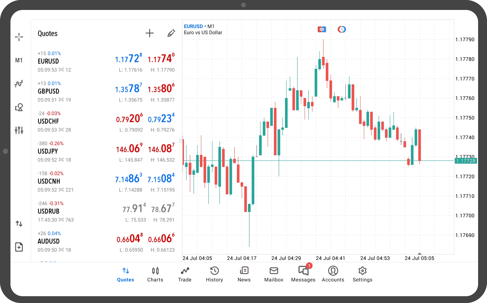Click the chart scroll marker triangle
The image size is (487, 303).
[420, 254]
